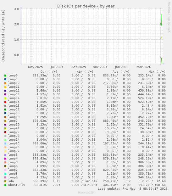Click the 'Max (-/+)' column header
Image resolution: width=172 pixels, height=196 pixels.
point(157,72)
